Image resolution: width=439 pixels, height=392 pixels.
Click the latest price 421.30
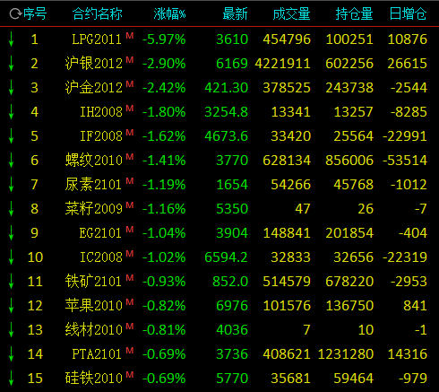click(227, 88)
